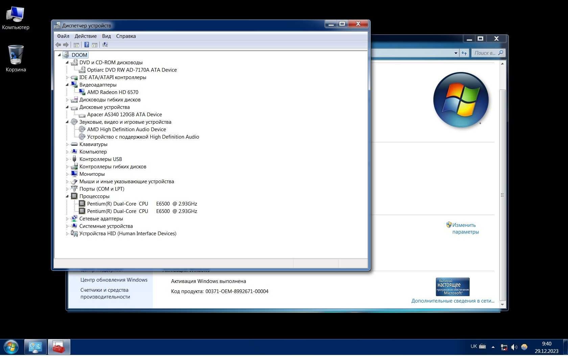Image resolution: width=568 pixels, height=358 pixels.
Task: Expand the Клавиатуры node
Action: coord(67,144)
